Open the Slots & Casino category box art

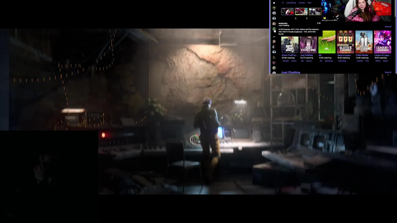tap(346, 42)
